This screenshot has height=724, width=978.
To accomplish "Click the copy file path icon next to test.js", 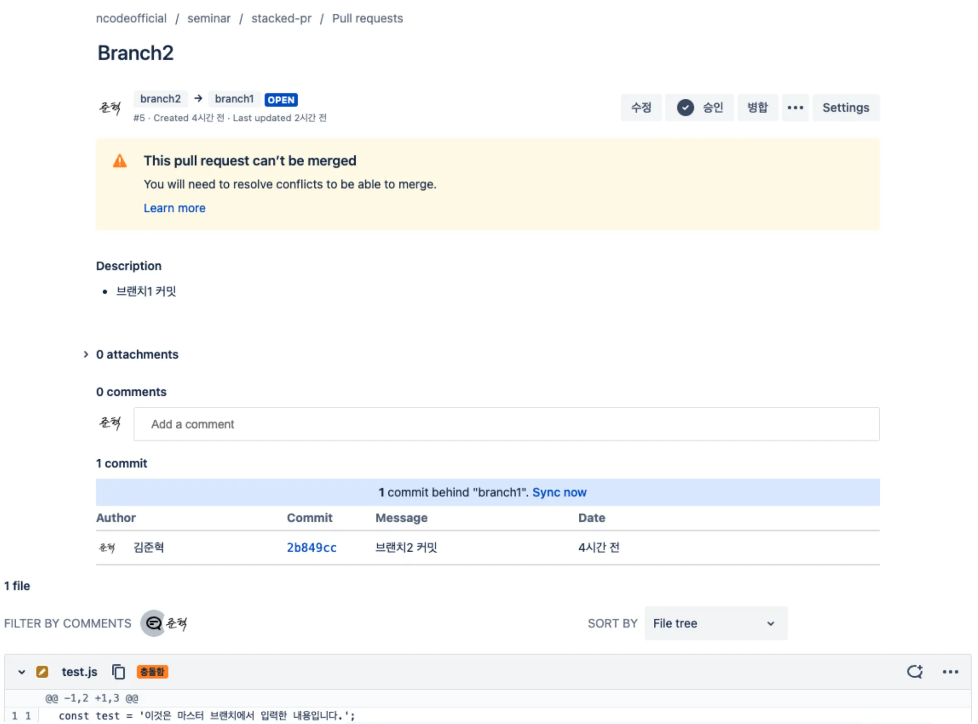I will (x=118, y=672).
